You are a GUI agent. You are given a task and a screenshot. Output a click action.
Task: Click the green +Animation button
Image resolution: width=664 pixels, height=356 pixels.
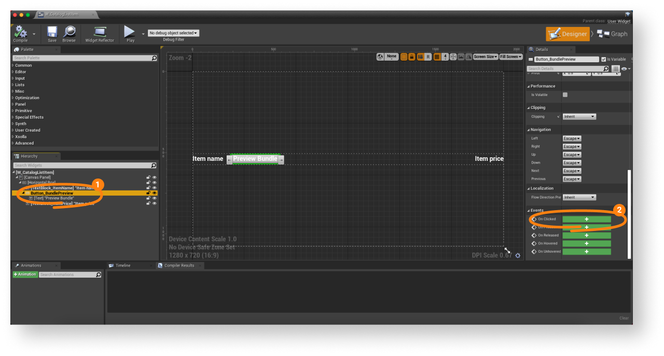pos(25,275)
